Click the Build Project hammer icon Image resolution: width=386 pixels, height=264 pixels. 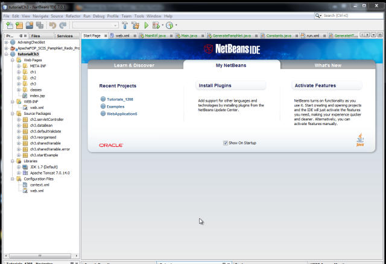125,25
